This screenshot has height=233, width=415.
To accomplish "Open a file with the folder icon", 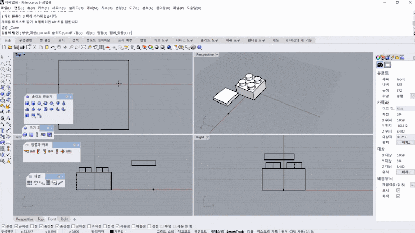I will [10, 47].
